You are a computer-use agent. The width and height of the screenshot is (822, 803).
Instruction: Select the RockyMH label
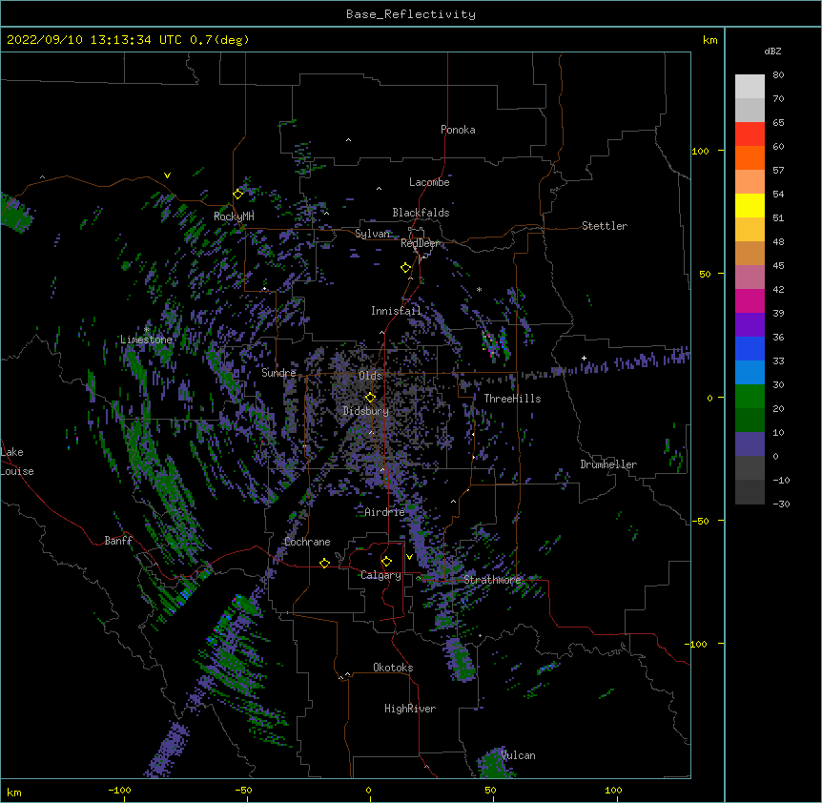[234, 216]
